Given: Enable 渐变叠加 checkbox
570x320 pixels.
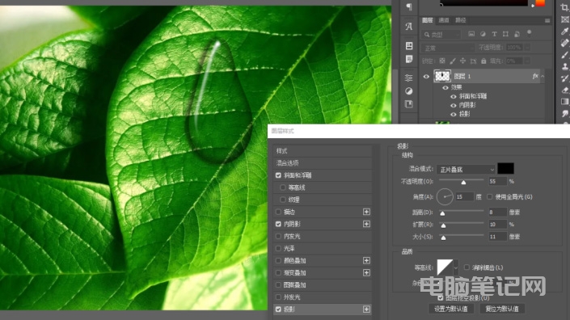Looking at the screenshot, I should (x=278, y=273).
